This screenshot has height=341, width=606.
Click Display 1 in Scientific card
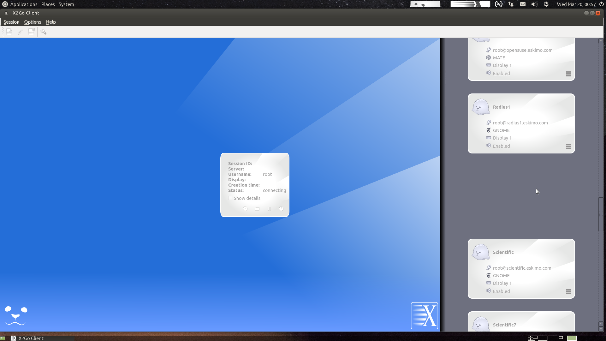[x=502, y=283]
